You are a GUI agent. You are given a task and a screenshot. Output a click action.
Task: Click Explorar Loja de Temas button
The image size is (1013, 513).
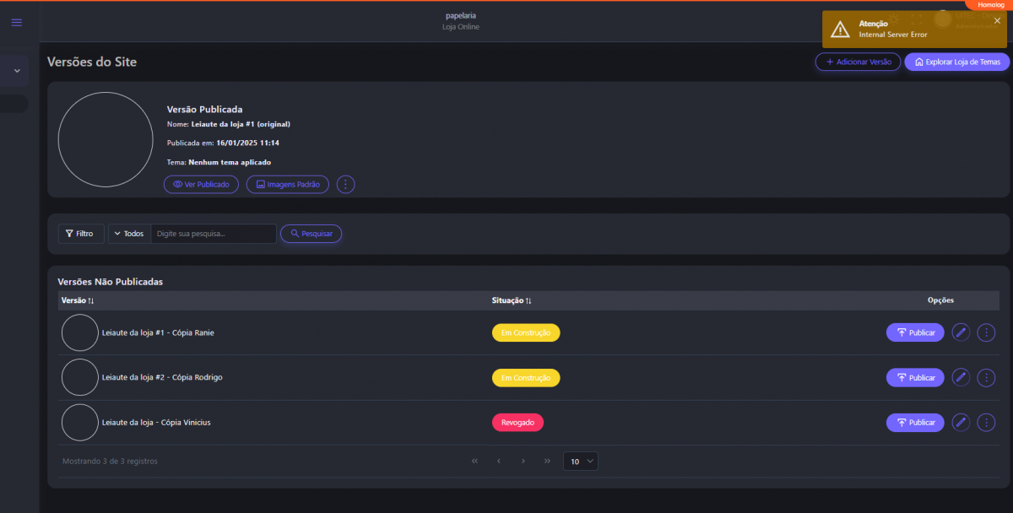(956, 62)
